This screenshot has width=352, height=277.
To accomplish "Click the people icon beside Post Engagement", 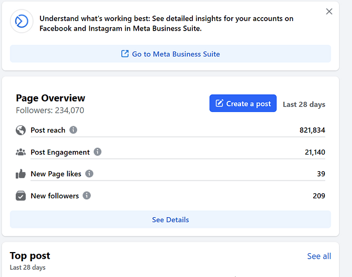I will [x=21, y=152].
